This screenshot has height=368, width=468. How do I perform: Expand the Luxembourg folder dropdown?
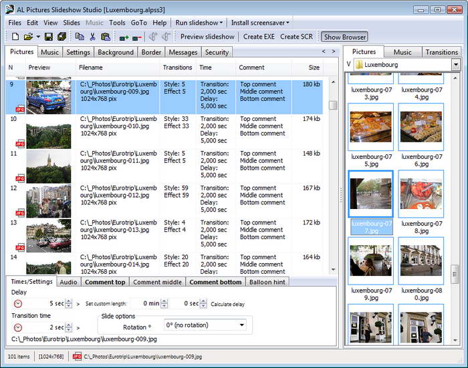(x=455, y=64)
